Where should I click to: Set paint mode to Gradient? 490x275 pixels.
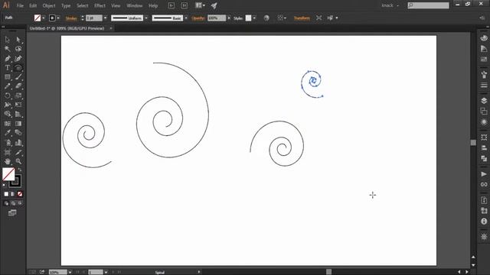[x=13, y=194]
